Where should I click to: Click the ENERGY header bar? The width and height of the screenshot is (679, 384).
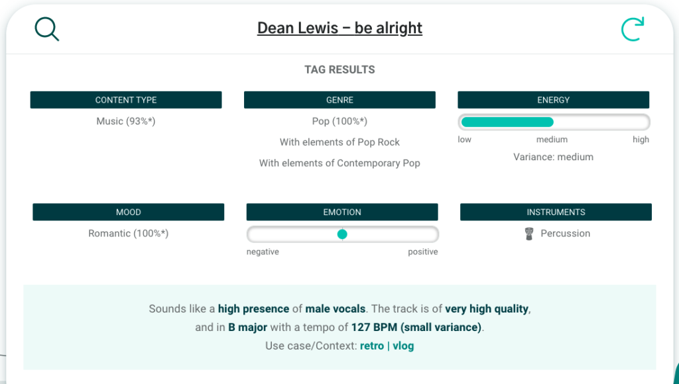pos(554,100)
